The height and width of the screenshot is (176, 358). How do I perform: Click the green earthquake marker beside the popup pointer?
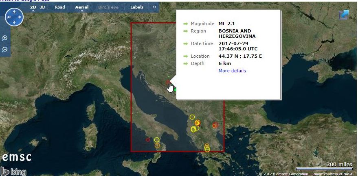[x=175, y=89]
